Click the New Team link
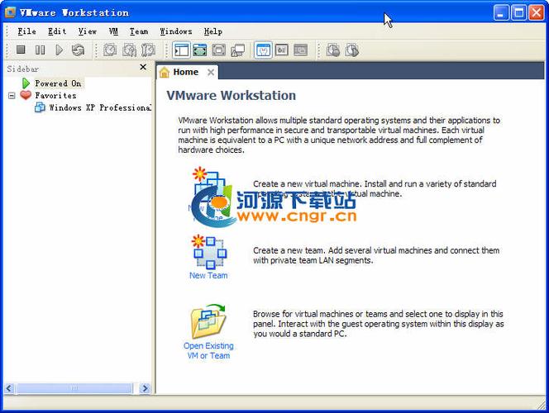The width and height of the screenshot is (549, 413). coord(208,276)
